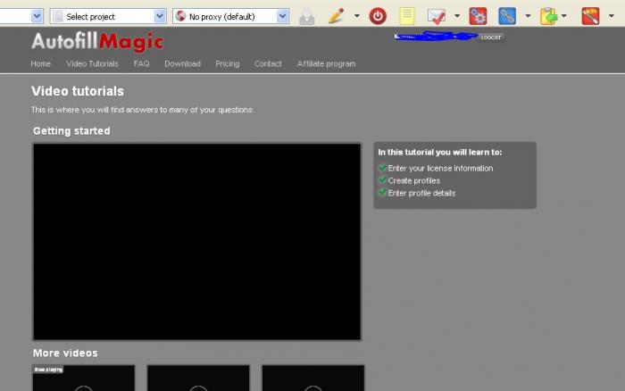Click the clipboard with green arrow icon
Screen dimensions: 625x391
tap(549, 16)
